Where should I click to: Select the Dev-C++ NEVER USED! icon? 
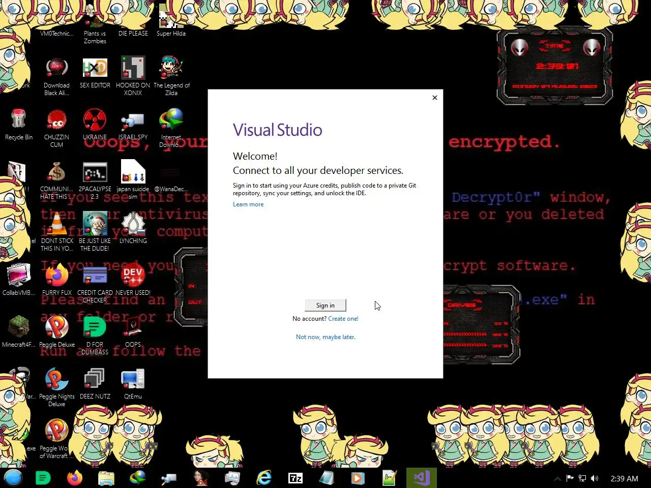[x=133, y=280]
